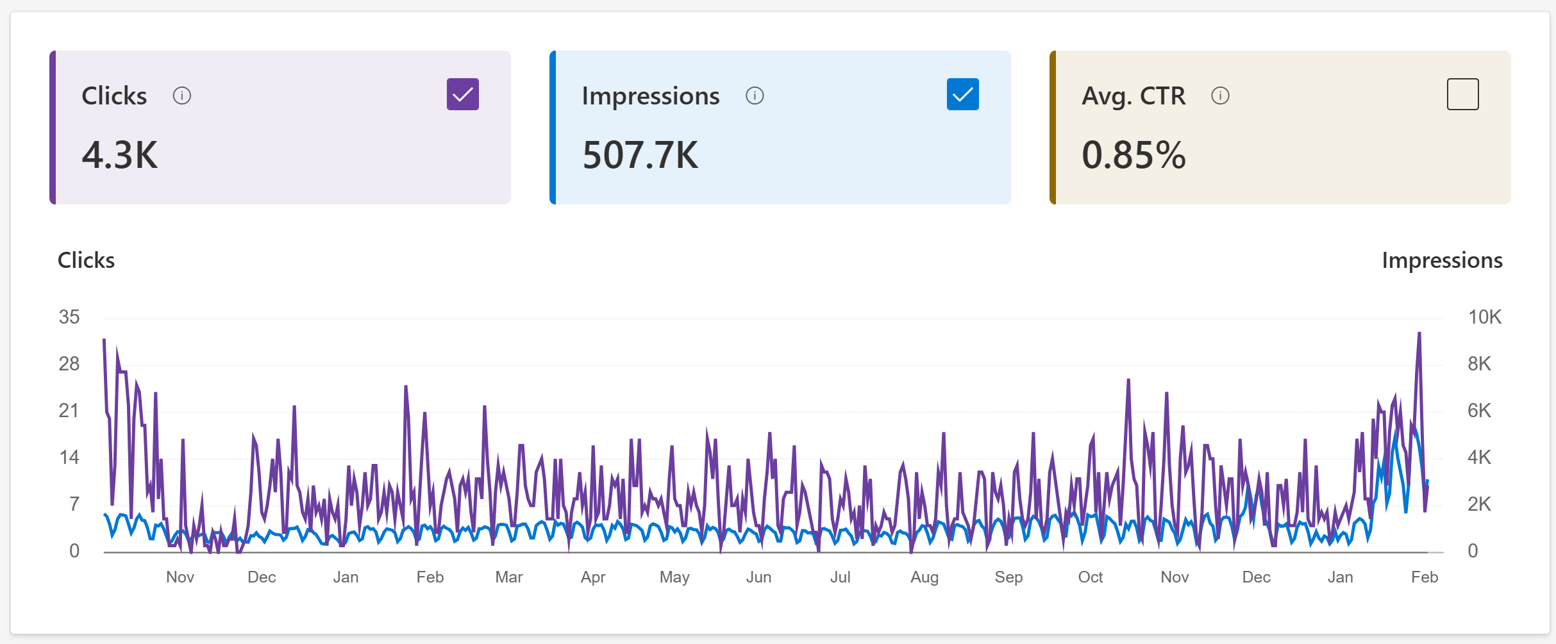
Task: Click the 35 label on clicks axis
Action: pos(69,317)
